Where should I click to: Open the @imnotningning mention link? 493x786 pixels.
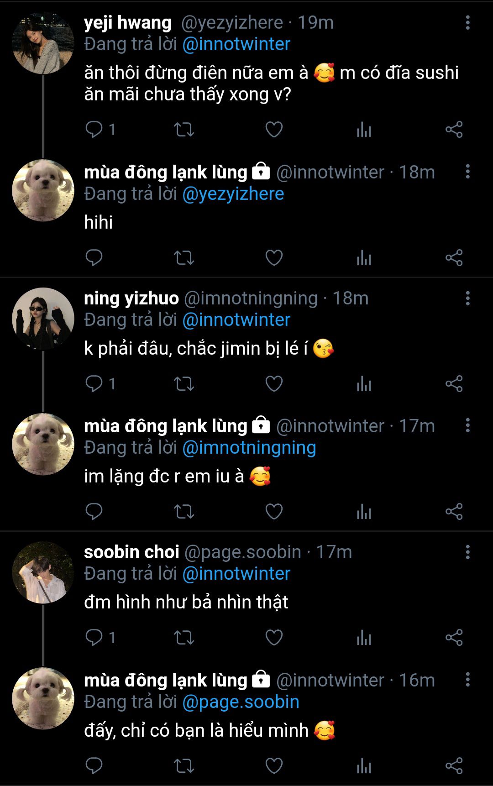pyautogui.click(x=249, y=448)
